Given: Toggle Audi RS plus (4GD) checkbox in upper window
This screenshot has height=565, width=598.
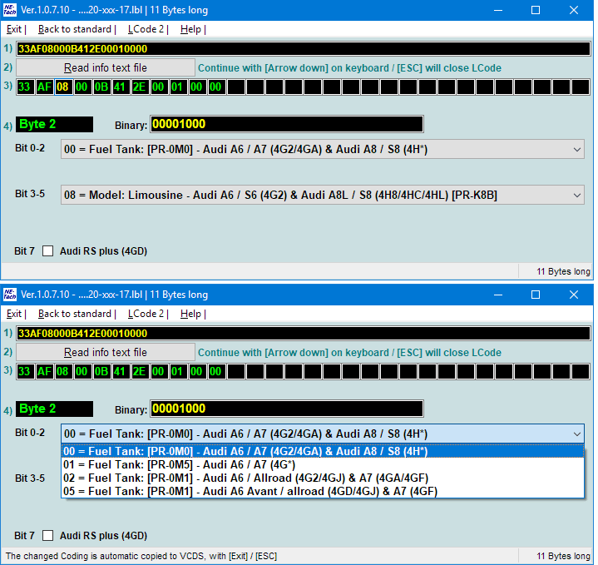Looking at the screenshot, I should [47, 250].
